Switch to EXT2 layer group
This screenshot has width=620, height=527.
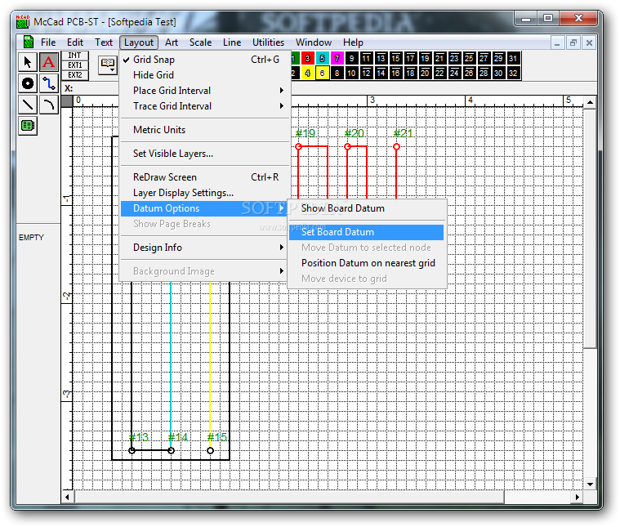point(74,75)
